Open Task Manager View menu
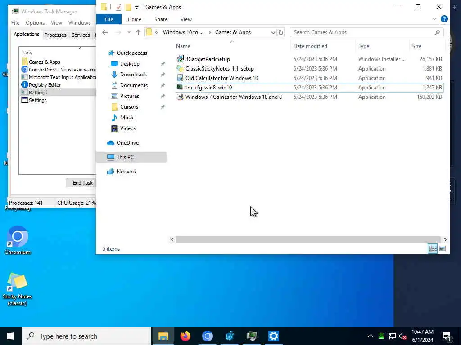Viewport: 461px width, 345px height. (56, 22)
